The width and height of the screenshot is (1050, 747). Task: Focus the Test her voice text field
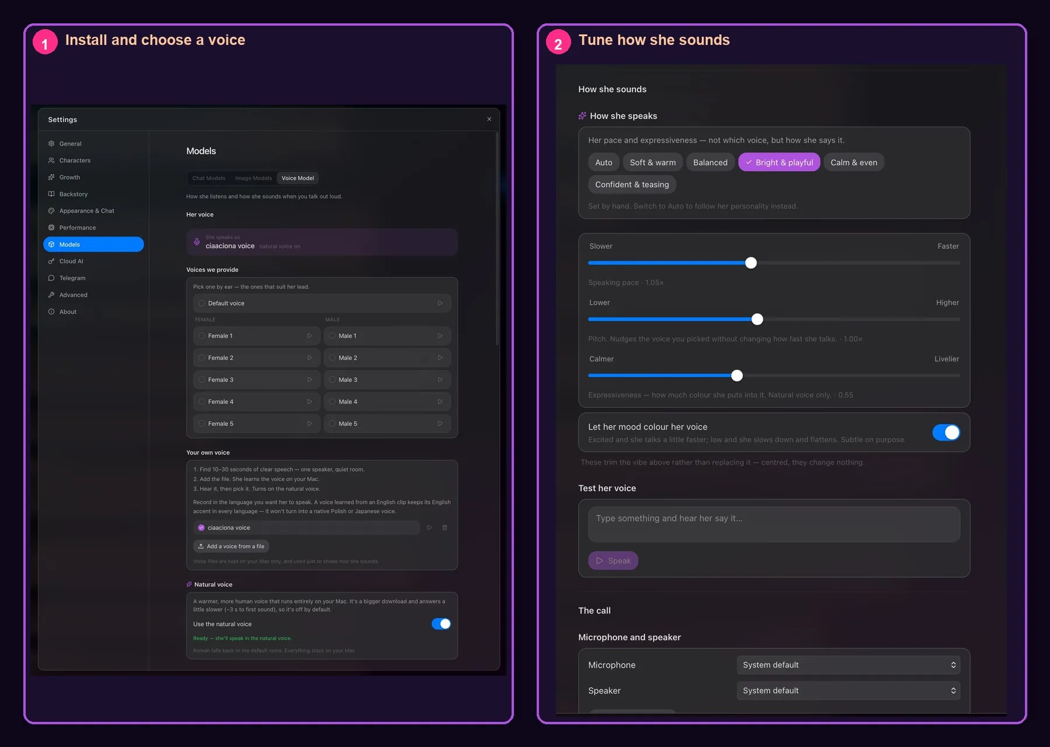click(x=774, y=524)
